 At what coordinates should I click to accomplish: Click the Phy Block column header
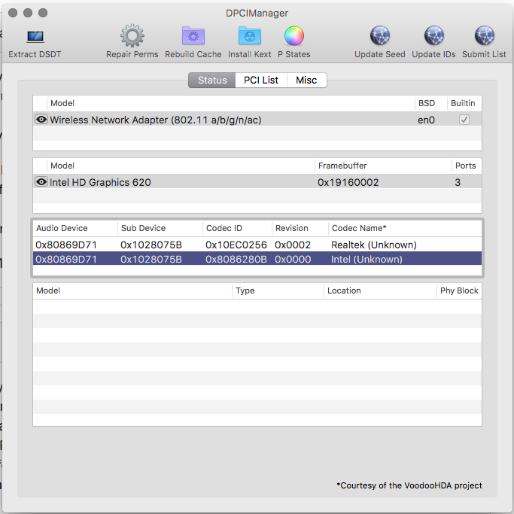click(459, 290)
